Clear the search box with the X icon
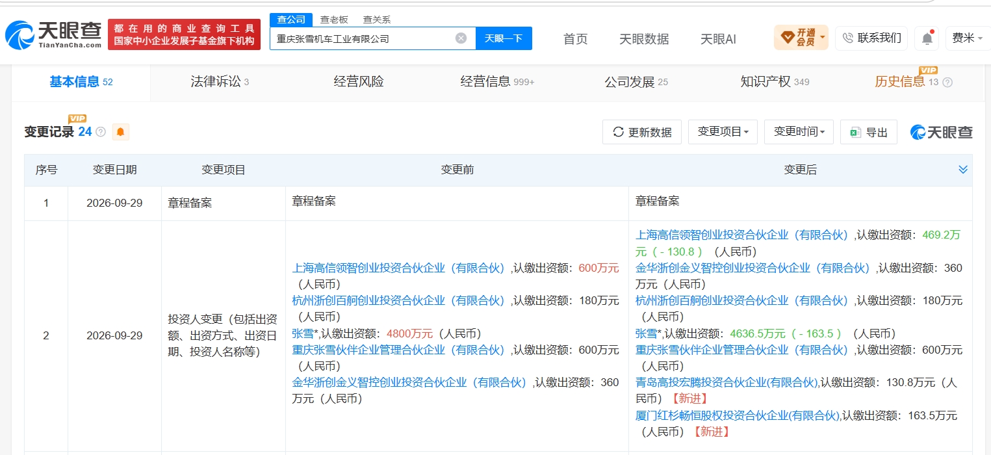 click(x=461, y=38)
